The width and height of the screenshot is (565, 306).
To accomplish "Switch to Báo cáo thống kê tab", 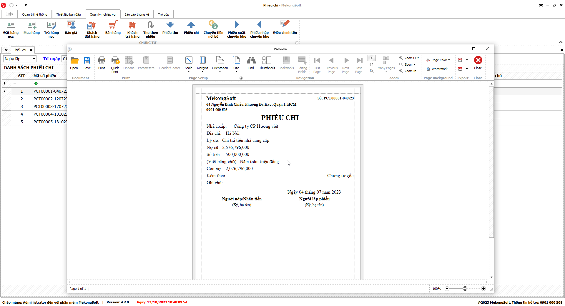I will pyautogui.click(x=137, y=14).
